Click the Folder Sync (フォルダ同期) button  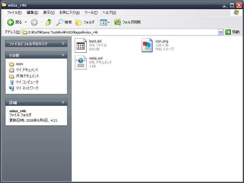point(127,22)
